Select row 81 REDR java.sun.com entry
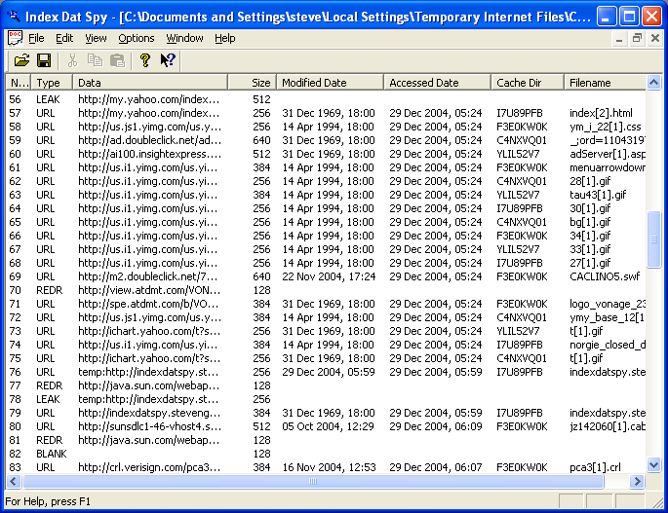The height and width of the screenshot is (513, 668). [x=326, y=440]
